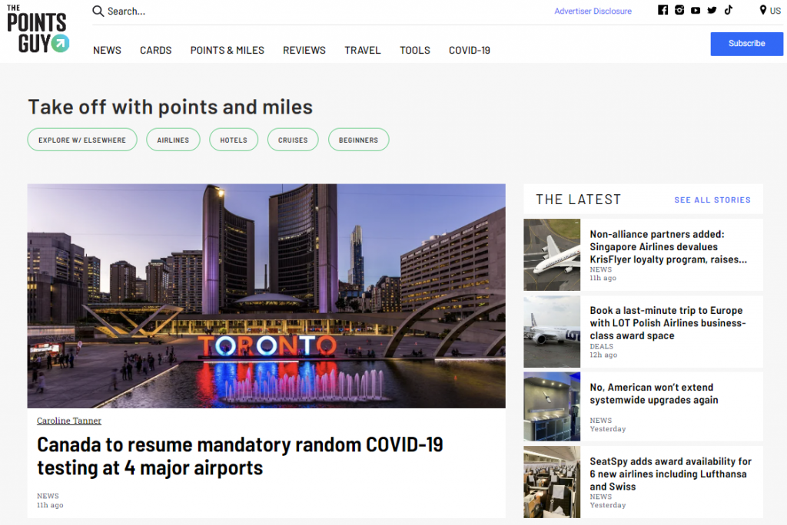This screenshot has width=787, height=525.
Task: Open the Instagram icon in the header
Action: (679, 10)
